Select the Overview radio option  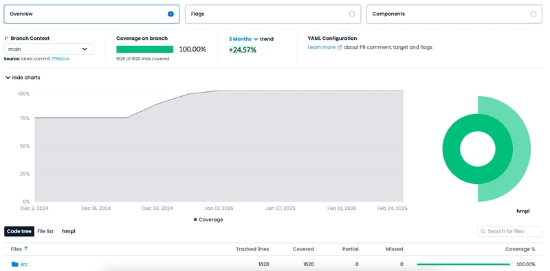170,14
